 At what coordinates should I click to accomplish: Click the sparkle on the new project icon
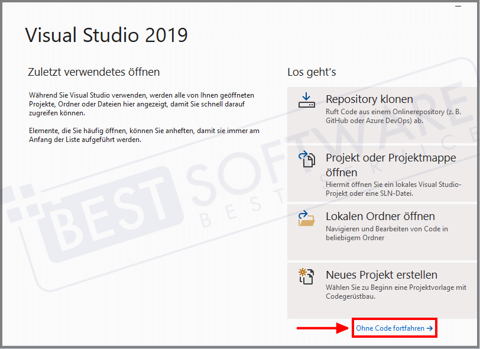[x=303, y=272]
